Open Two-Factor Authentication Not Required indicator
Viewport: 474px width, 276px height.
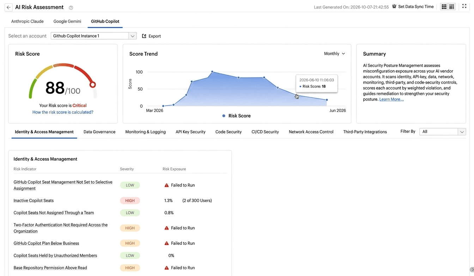coord(61,228)
